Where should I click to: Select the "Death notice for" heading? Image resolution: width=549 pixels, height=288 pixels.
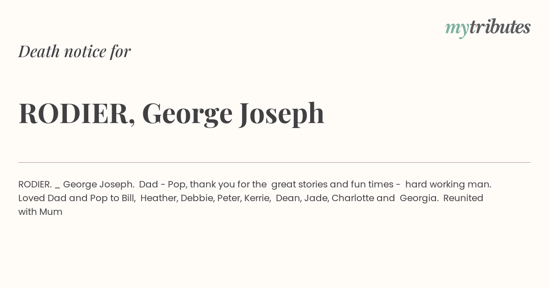[75, 52]
